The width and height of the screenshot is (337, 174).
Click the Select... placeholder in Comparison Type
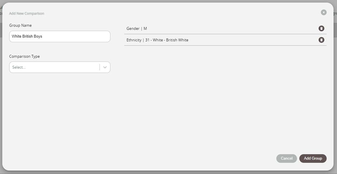click(19, 67)
